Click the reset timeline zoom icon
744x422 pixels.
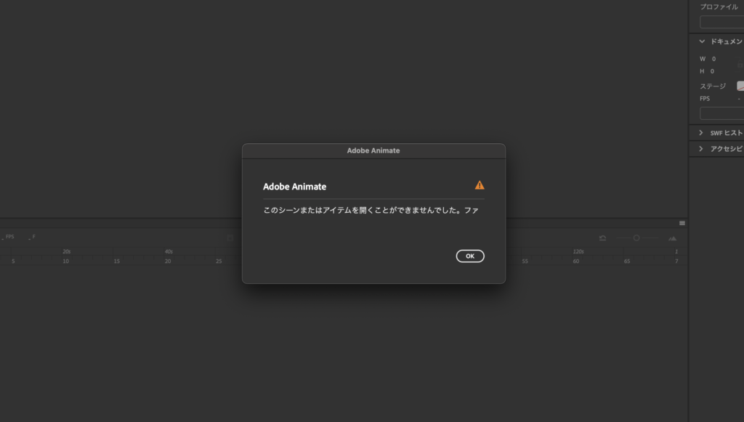point(602,238)
